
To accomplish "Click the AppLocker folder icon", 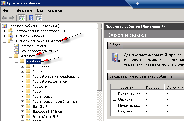I will click(28, 86).
